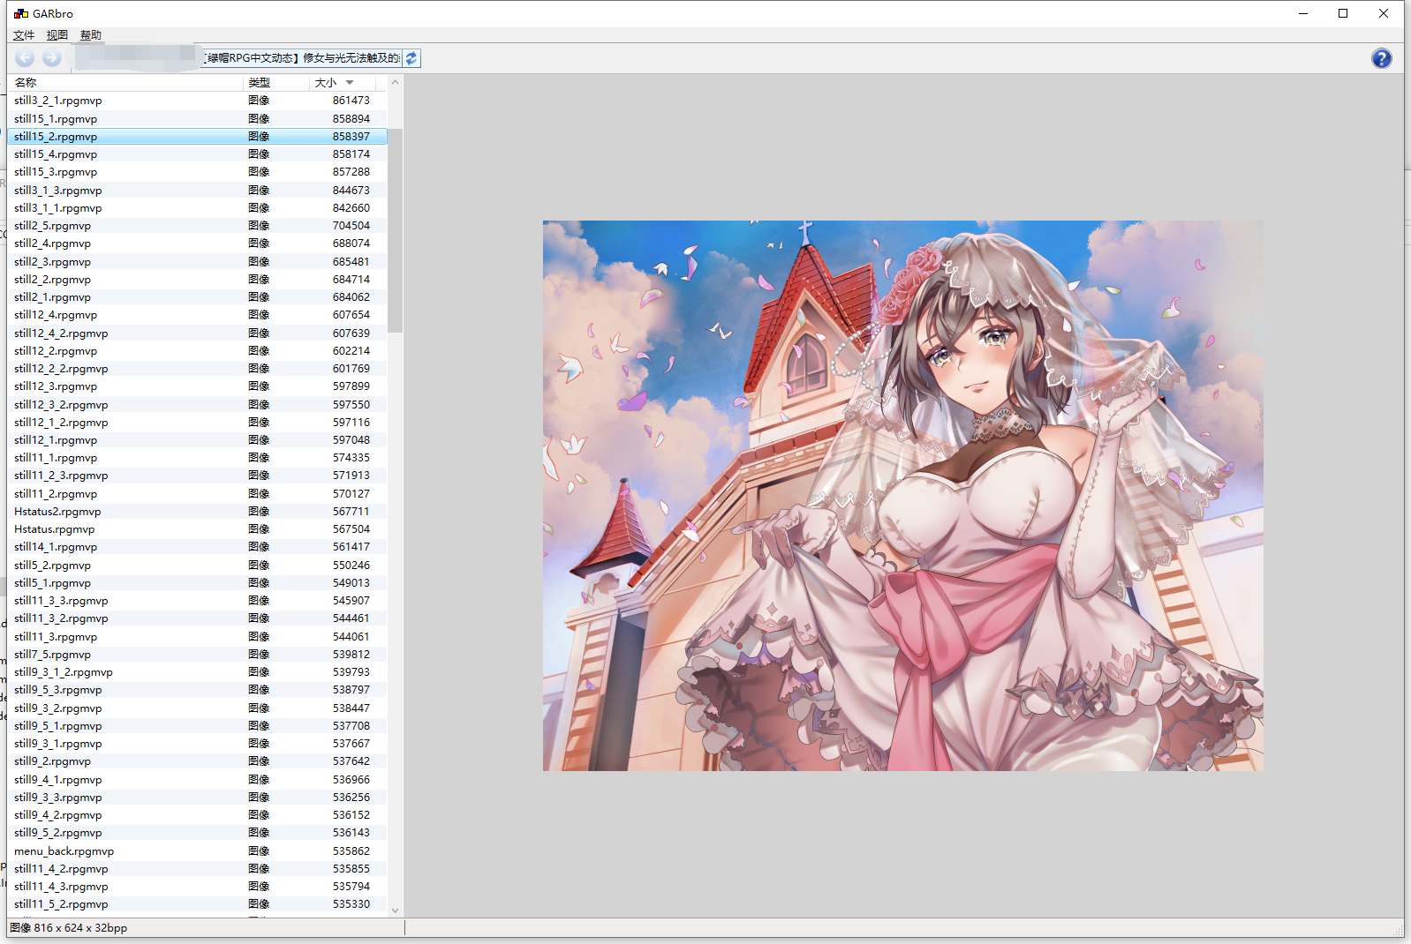Select file still9_4_1.rpgmvp

click(197, 780)
